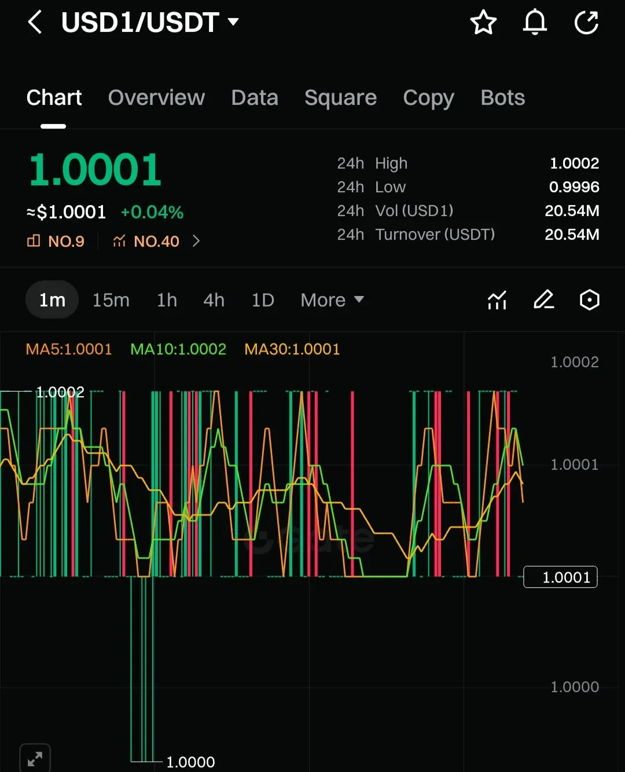The width and height of the screenshot is (625, 772).
Task: Tap the NO.9 ranking link
Action: click(56, 241)
